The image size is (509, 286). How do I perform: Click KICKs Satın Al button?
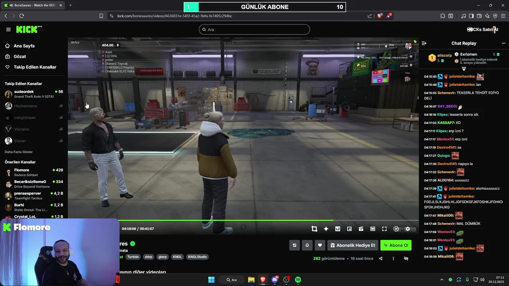pos(483,29)
